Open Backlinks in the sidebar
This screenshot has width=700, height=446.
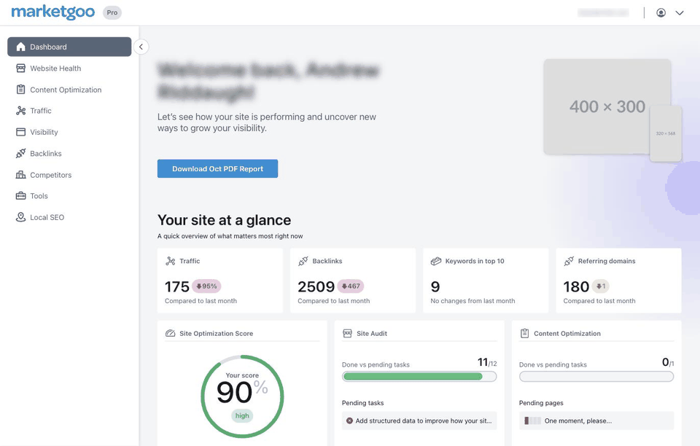(x=69, y=154)
